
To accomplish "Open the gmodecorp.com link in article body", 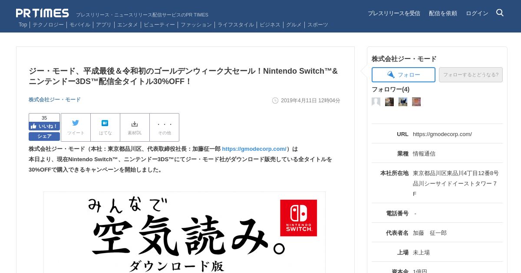I will coord(254,149).
